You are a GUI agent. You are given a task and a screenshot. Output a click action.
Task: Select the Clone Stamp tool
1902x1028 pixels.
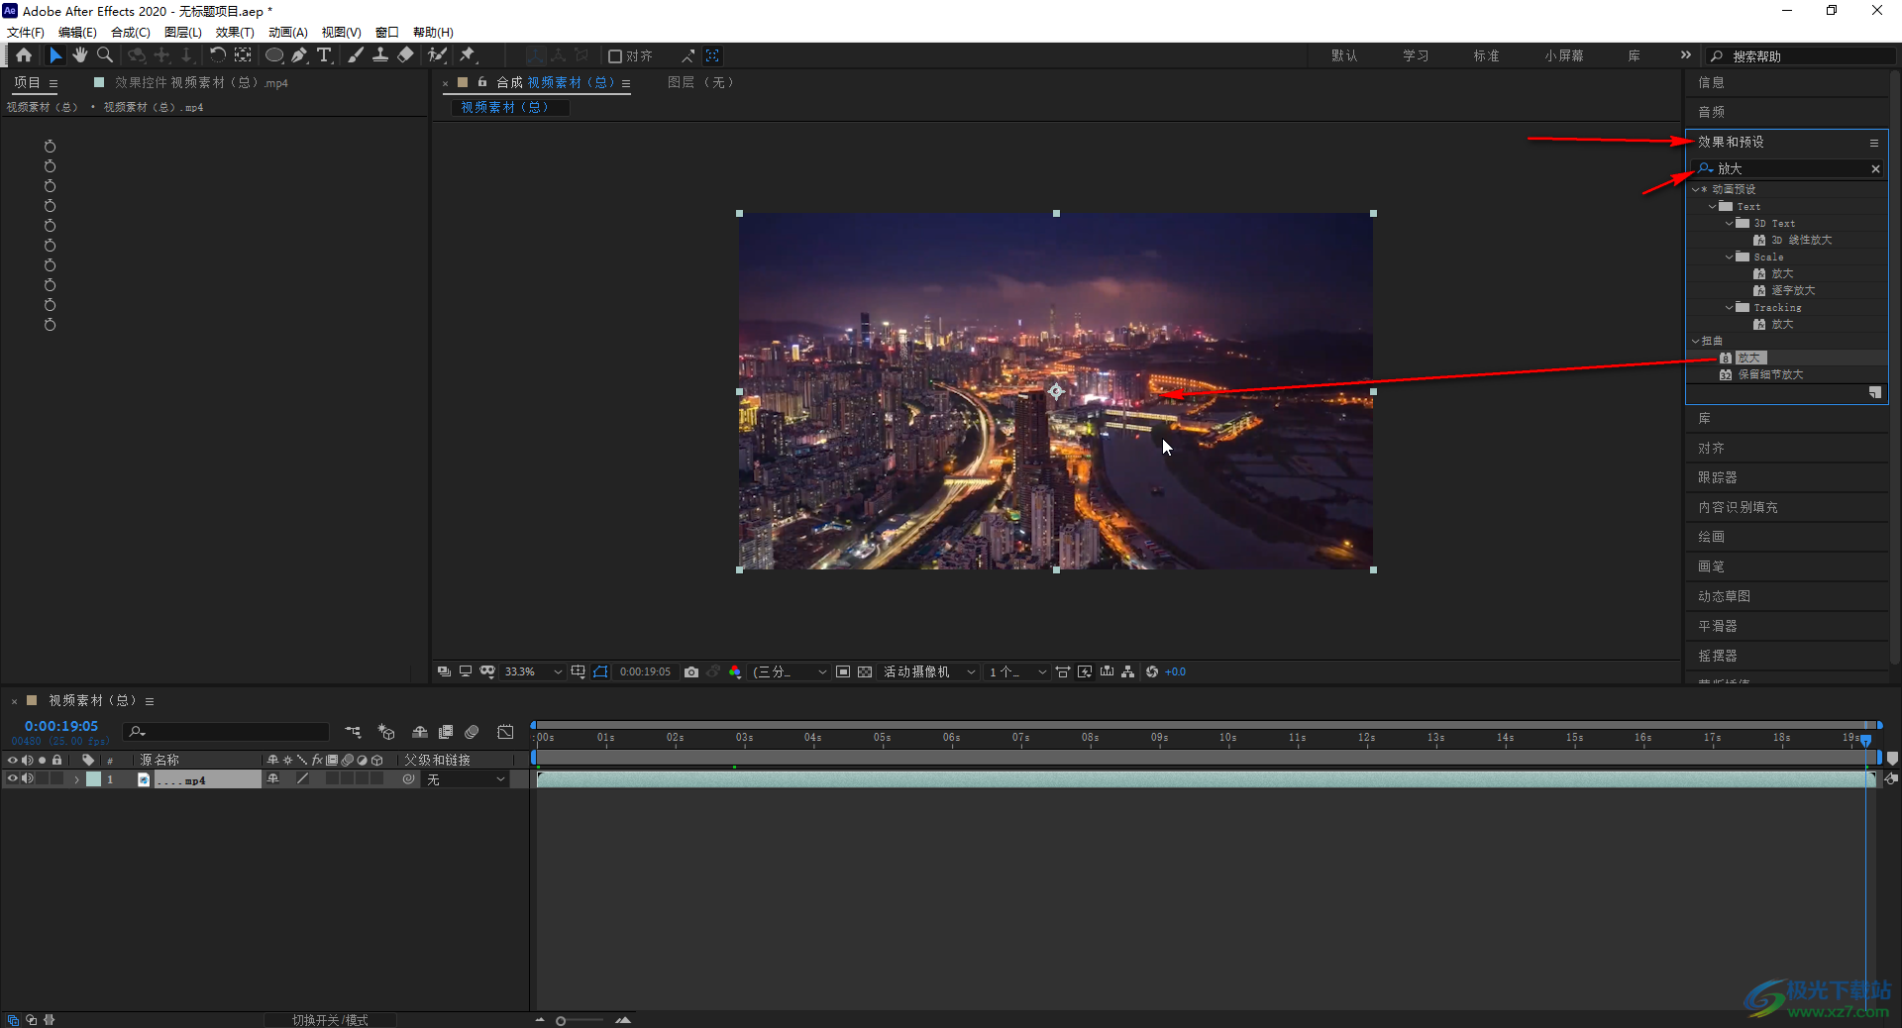pos(380,55)
